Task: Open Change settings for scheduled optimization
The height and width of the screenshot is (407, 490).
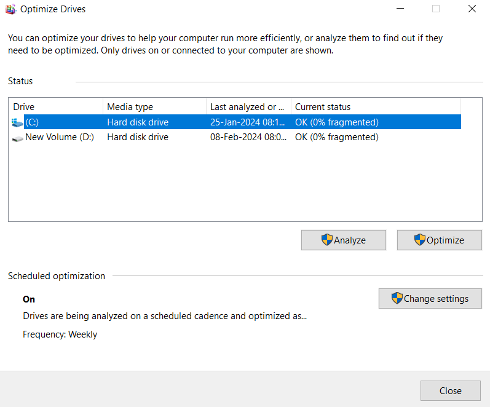Action: [x=430, y=299]
